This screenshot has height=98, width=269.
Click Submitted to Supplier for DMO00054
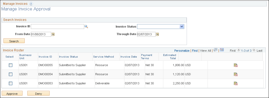[72, 74]
